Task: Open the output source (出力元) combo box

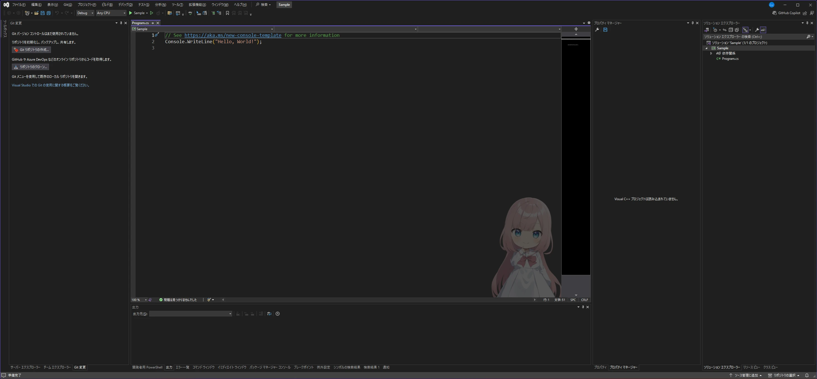Action: click(x=191, y=314)
